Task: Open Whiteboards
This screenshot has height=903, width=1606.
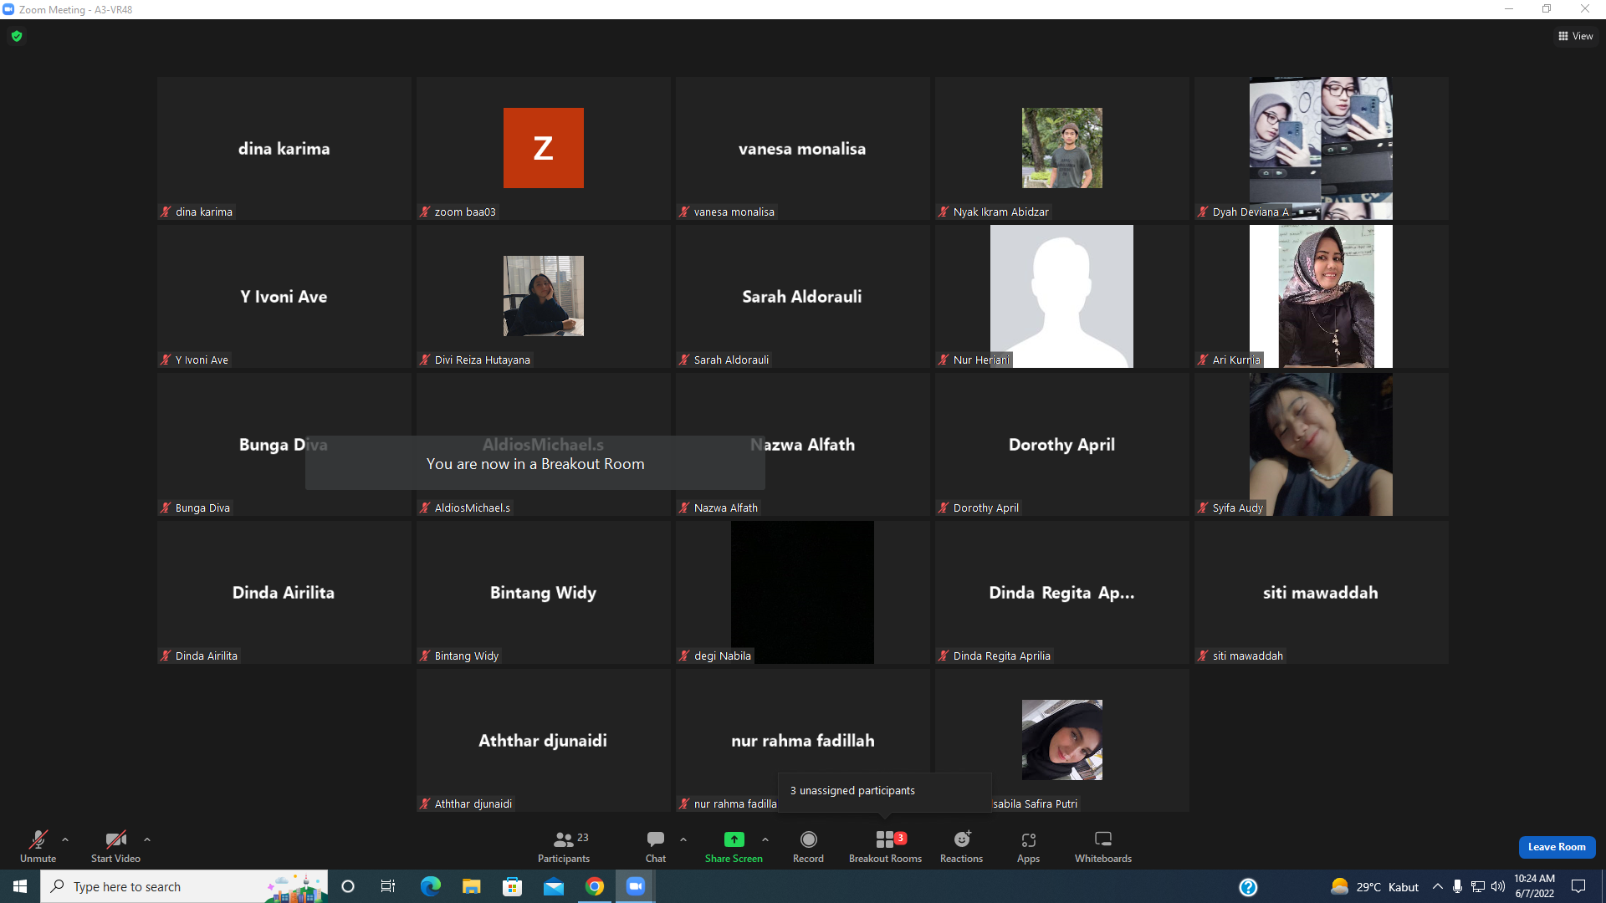Action: 1103,845
